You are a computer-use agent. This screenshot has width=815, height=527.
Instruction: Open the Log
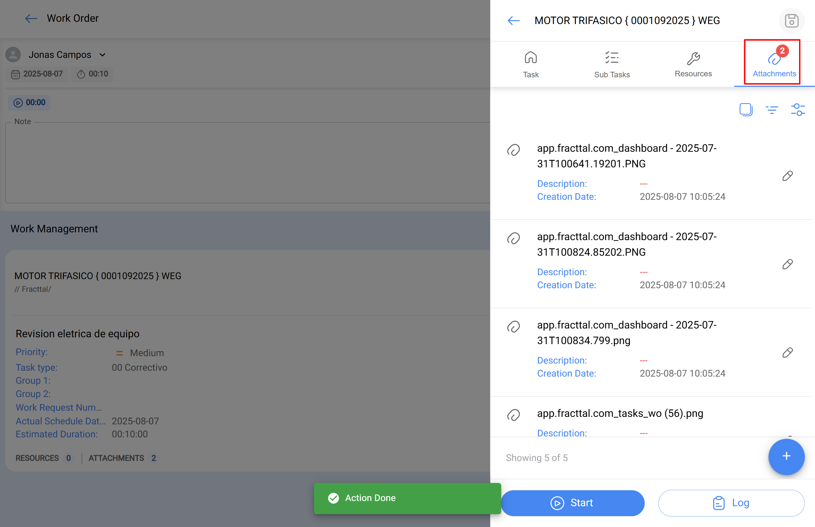pyautogui.click(x=731, y=502)
